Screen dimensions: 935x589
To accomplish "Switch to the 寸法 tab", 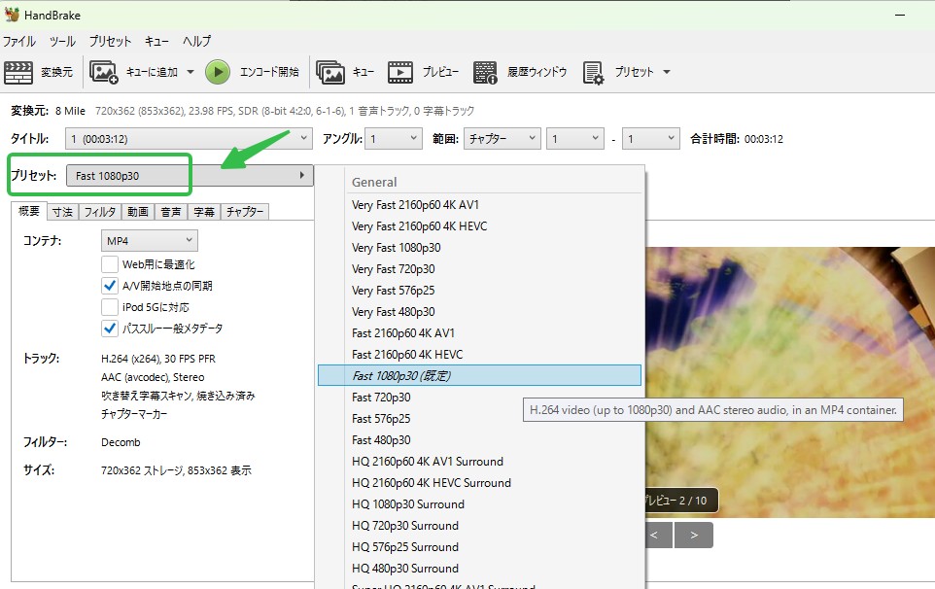I will pyautogui.click(x=62, y=212).
